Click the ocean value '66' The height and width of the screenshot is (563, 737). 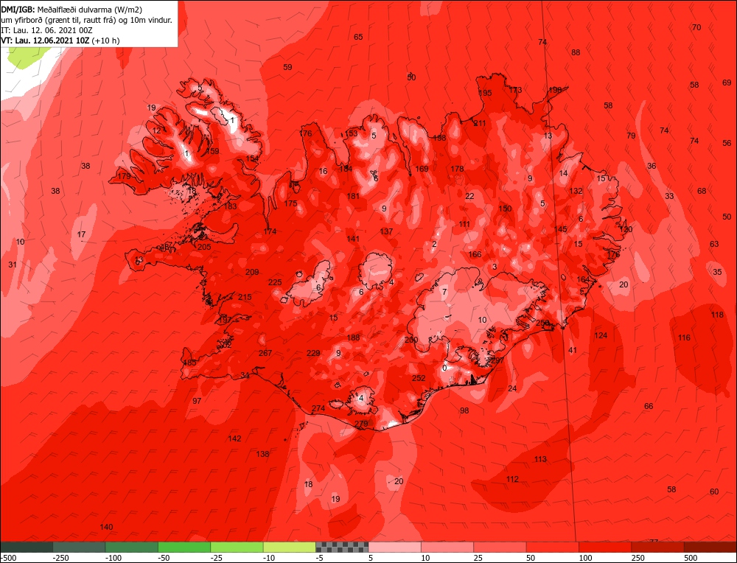click(649, 406)
